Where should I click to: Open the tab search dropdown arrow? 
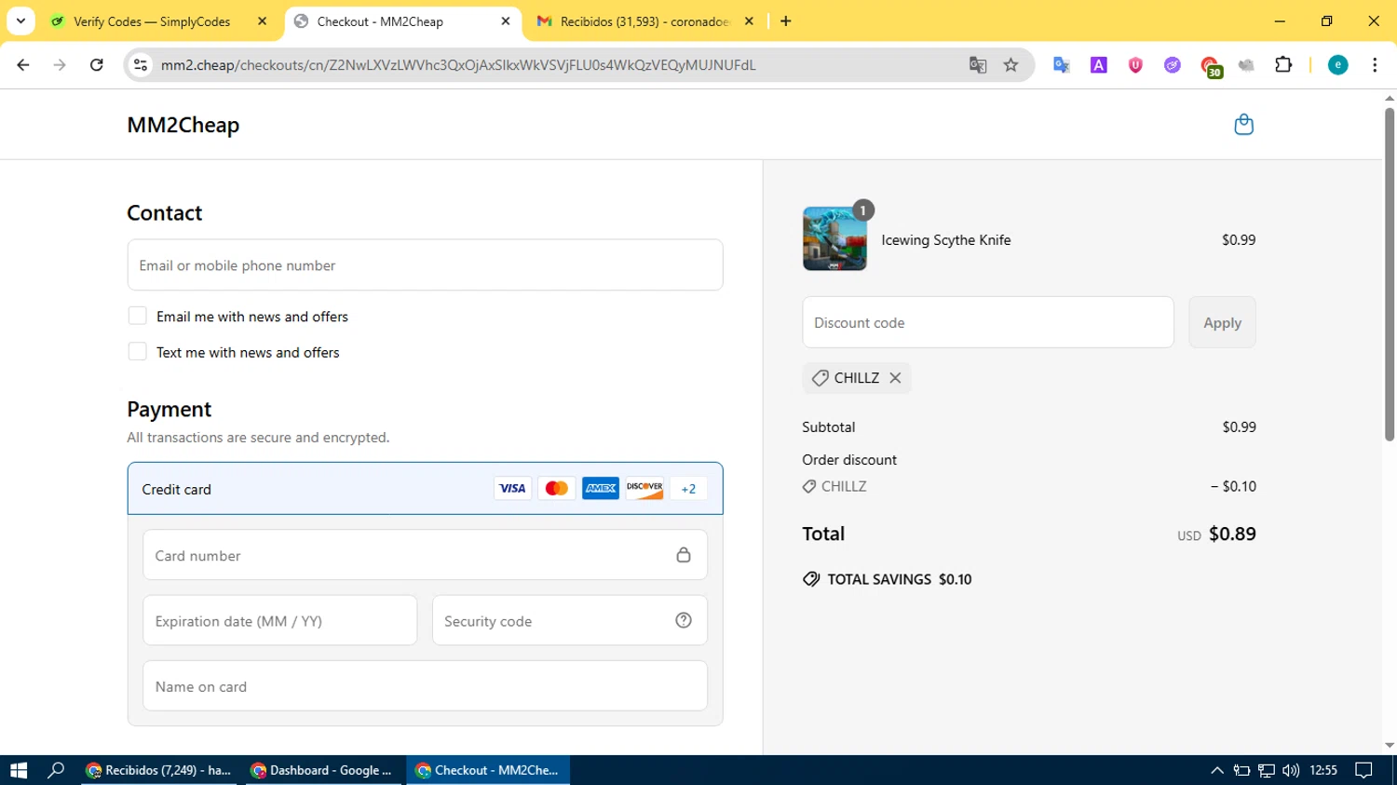20,20
